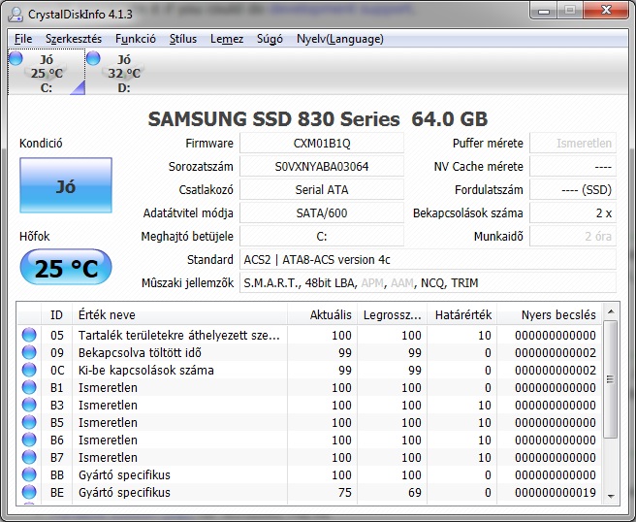Click the Nyers becslés column header

(550, 314)
